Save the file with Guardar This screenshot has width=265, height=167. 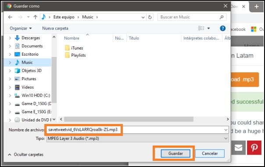pos(175,153)
